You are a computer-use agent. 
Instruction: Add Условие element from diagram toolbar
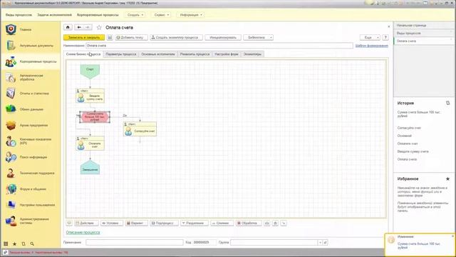(112, 223)
